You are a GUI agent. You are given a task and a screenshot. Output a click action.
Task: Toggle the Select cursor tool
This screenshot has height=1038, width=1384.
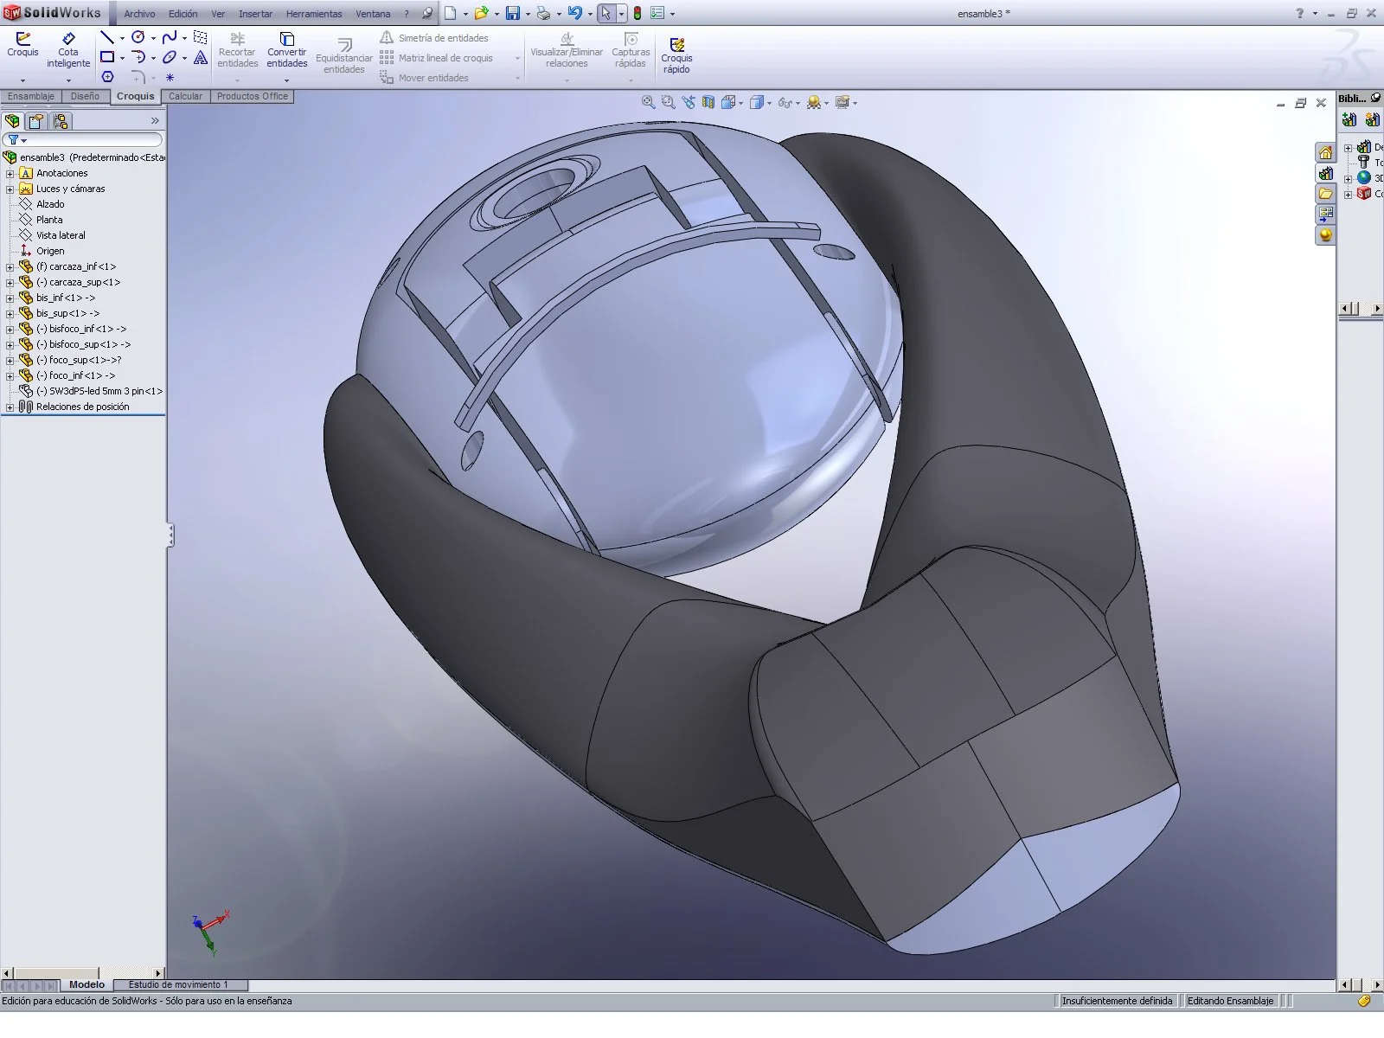pos(605,13)
